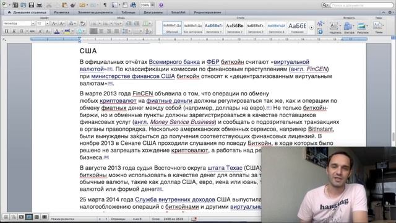Screen dimensions: 396x223
Task: Open the SmartArt ribbon tab
Action: coord(178,12)
